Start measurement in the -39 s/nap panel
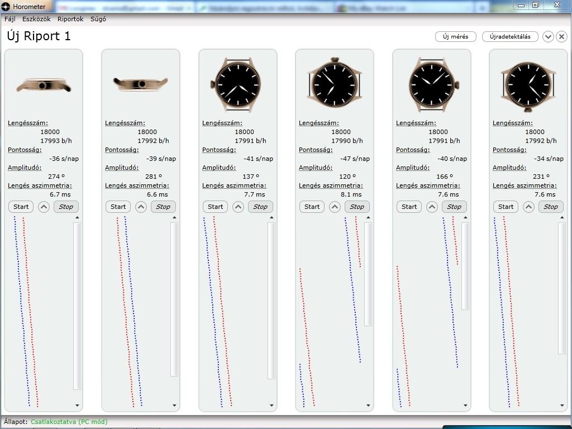Viewport: 572px width, 429px height. pos(118,207)
